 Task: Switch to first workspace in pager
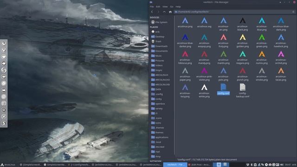219,165
